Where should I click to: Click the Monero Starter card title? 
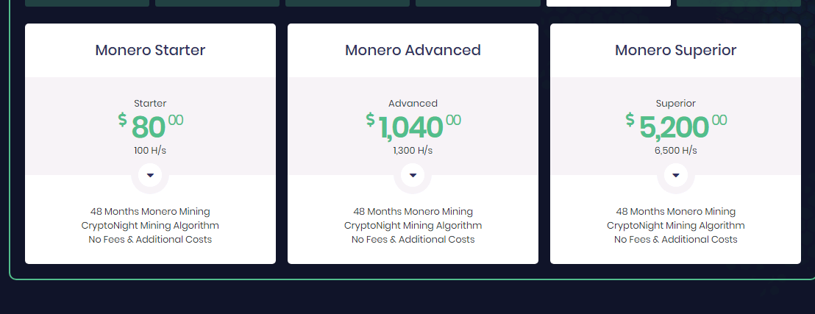[150, 50]
